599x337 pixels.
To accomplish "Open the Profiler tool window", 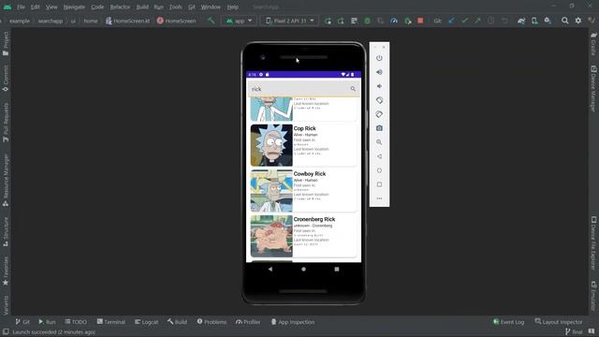I will [248, 322].
